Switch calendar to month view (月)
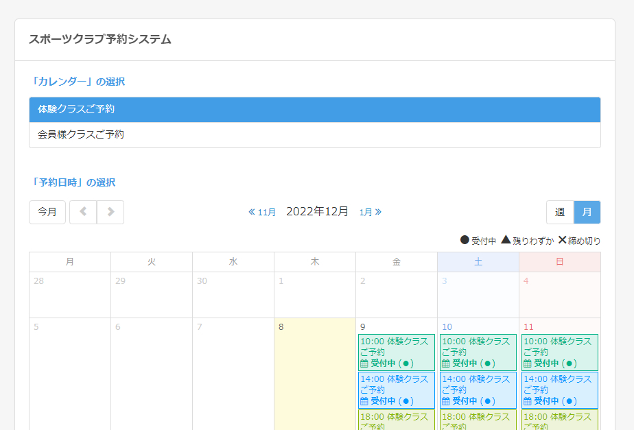Screen dimensions: 634x430 [587, 212]
